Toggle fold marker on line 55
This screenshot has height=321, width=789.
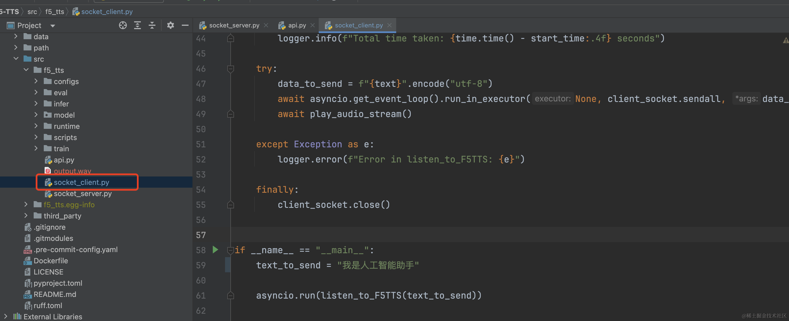pyautogui.click(x=231, y=204)
